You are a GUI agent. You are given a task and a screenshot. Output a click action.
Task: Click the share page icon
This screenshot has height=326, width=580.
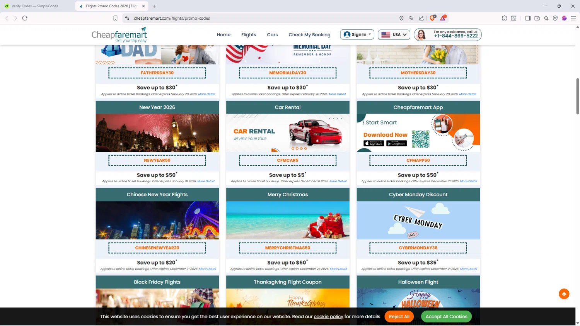(421, 18)
